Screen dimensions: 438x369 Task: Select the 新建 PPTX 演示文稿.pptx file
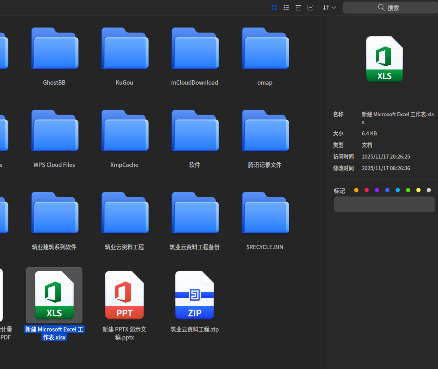click(124, 295)
